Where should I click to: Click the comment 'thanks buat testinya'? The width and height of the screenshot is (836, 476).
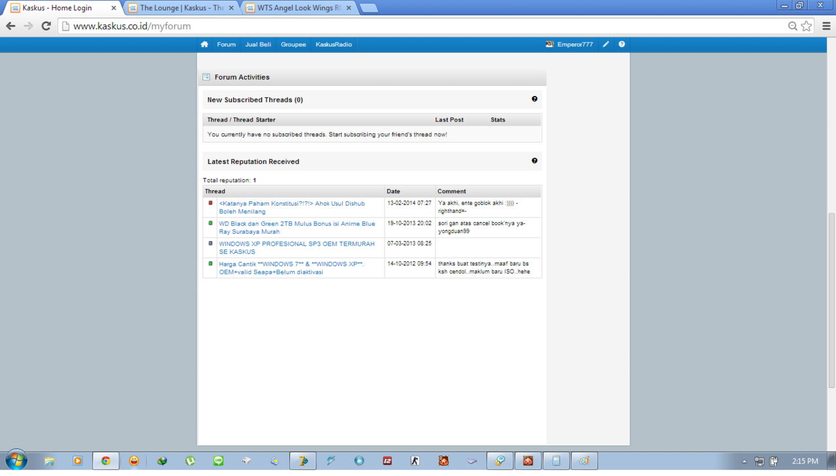(484, 268)
